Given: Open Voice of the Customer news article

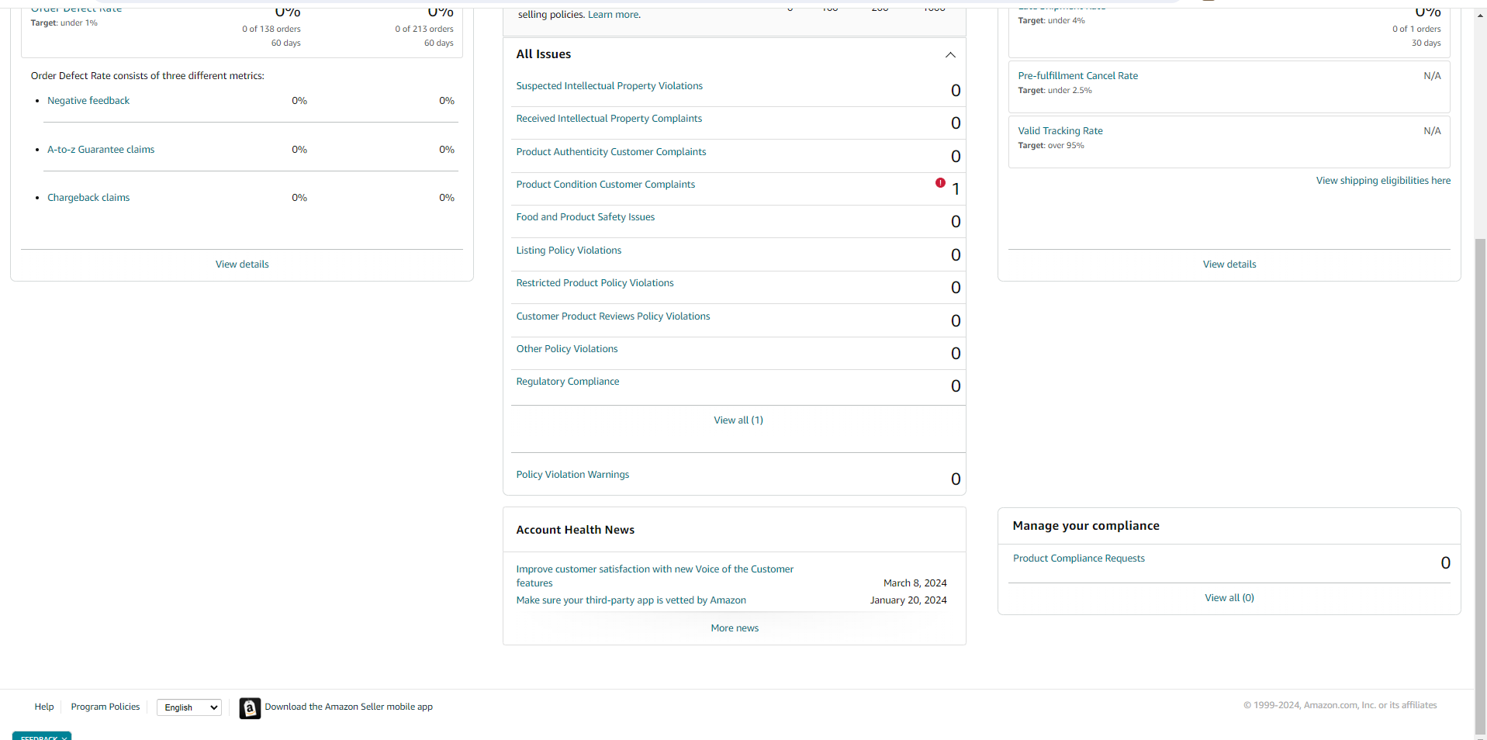Looking at the screenshot, I should coord(655,576).
